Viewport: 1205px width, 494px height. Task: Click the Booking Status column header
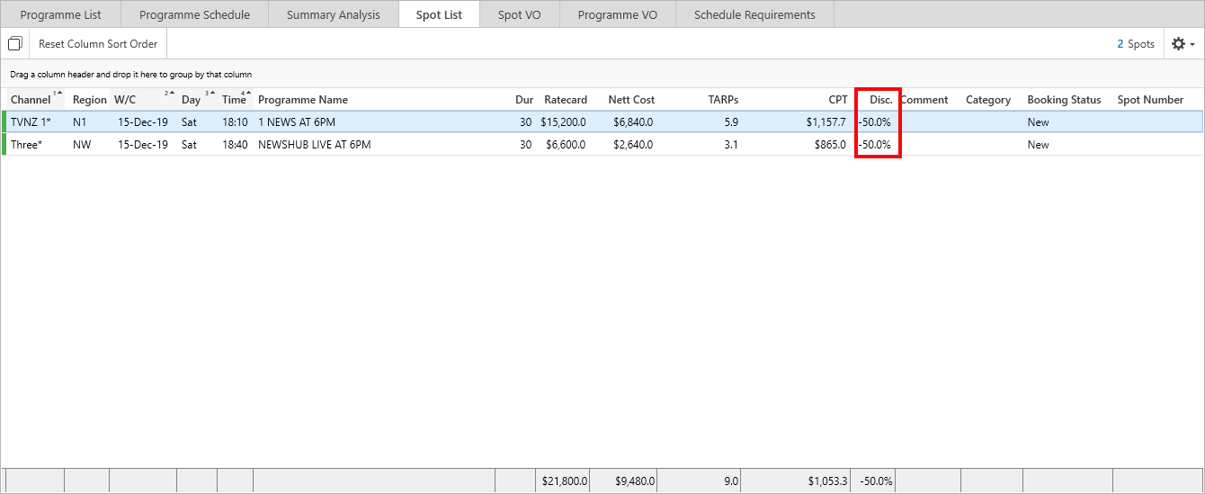1064,100
